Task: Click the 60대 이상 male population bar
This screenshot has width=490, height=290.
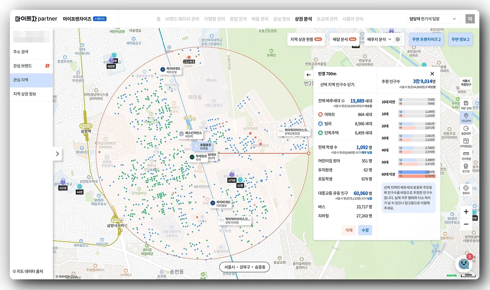Action: [x=417, y=172]
